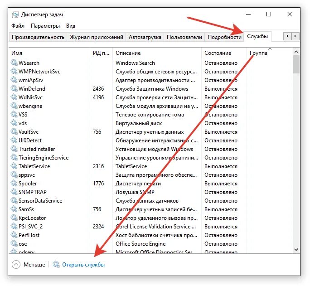Click the gear icon beside ose
Viewport: 310px width, 286px height.
pyautogui.click(x=14, y=244)
